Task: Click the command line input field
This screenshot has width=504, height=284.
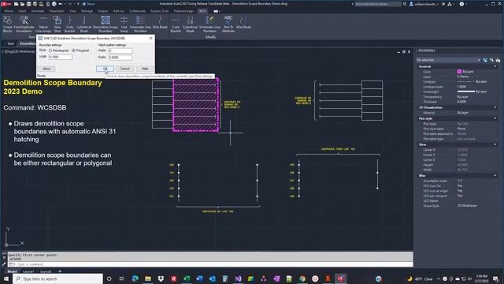Action: 210,264
